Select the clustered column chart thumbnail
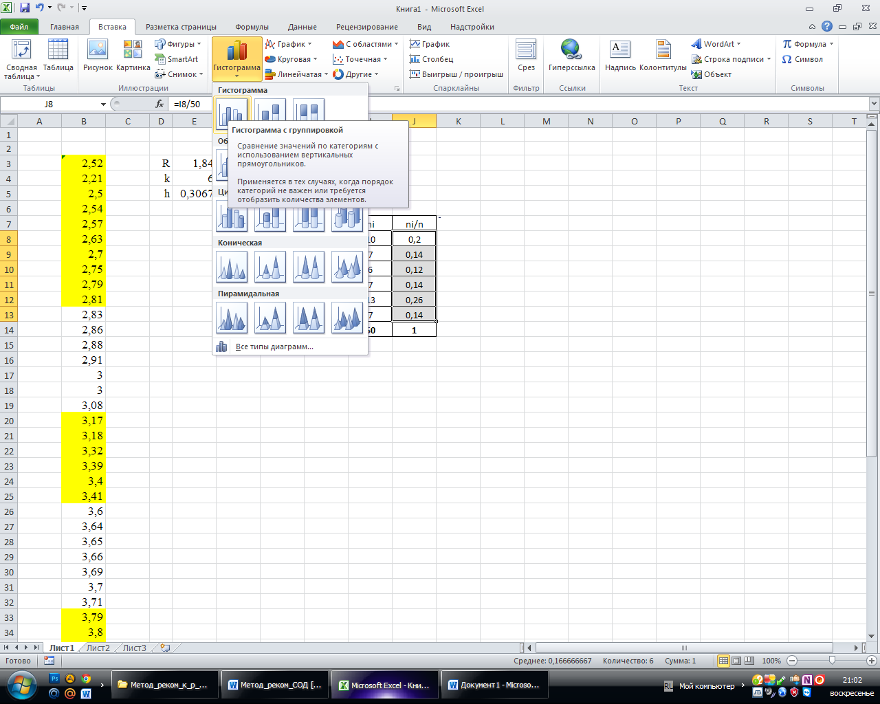The image size is (880, 704). pos(232,113)
